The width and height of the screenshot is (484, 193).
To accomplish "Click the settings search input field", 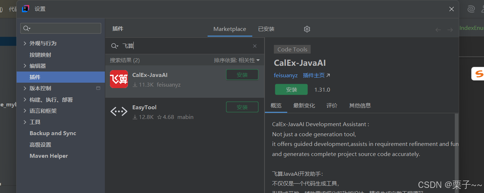I will pyautogui.click(x=61, y=28).
